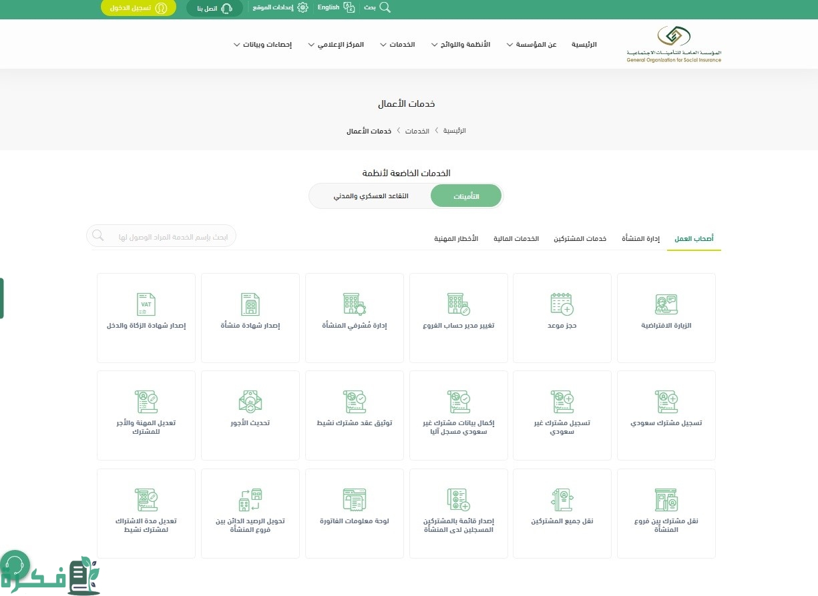The image size is (818, 596).
Task: Click the نقل جميع المشتركين icon
Action: pyautogui.click(x=562, y=499)
